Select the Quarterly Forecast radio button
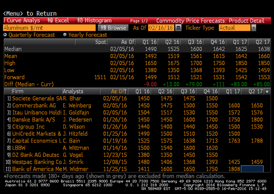274x194 pixels. point(5,35)
